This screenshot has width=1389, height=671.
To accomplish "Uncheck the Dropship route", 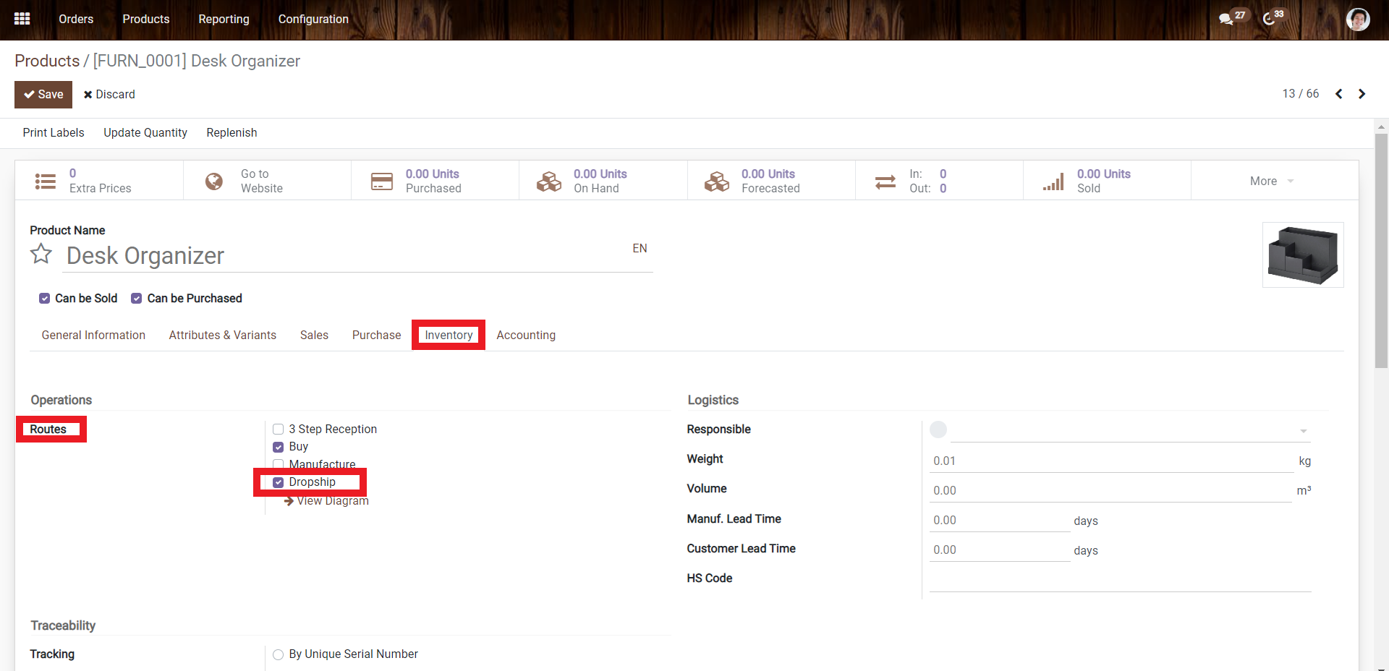I will click(278, 482).
